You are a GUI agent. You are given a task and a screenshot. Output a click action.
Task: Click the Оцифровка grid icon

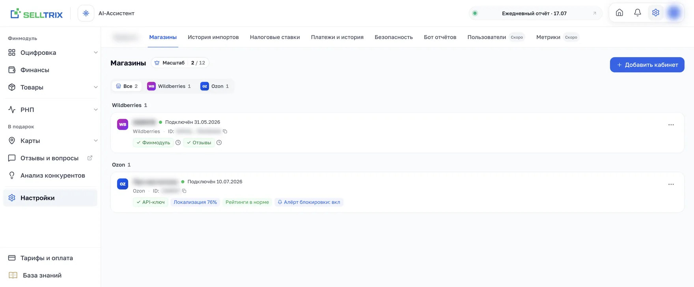[12, 52]
